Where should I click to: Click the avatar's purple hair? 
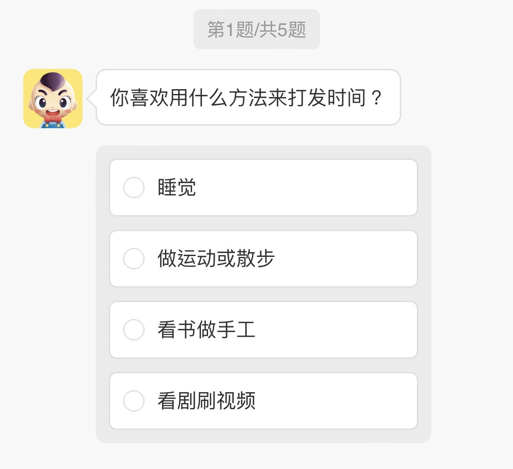tap(54, 79)
